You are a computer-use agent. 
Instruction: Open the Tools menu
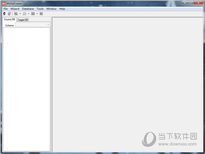click(40, 9)
